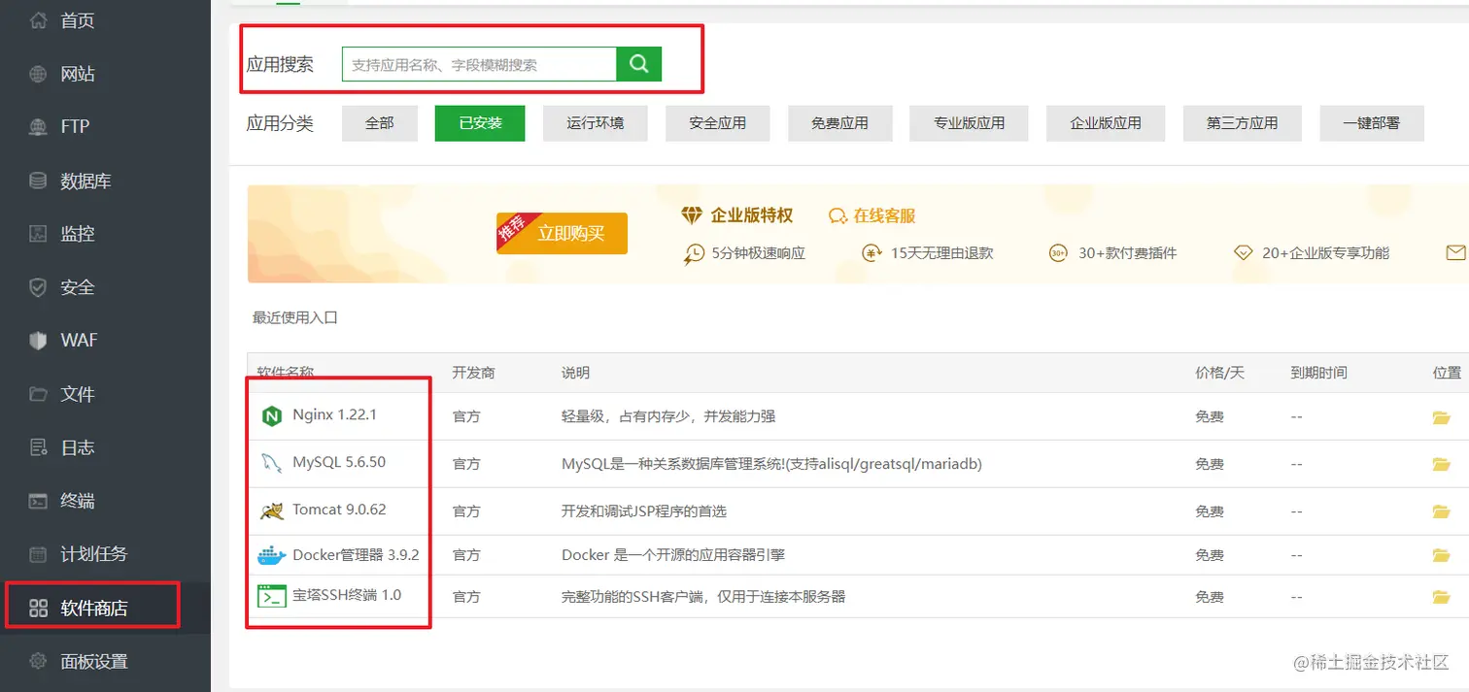Click the SSH终端 row folder icon
Screen dimensions: 1469x692
(x=1441, y=597)
